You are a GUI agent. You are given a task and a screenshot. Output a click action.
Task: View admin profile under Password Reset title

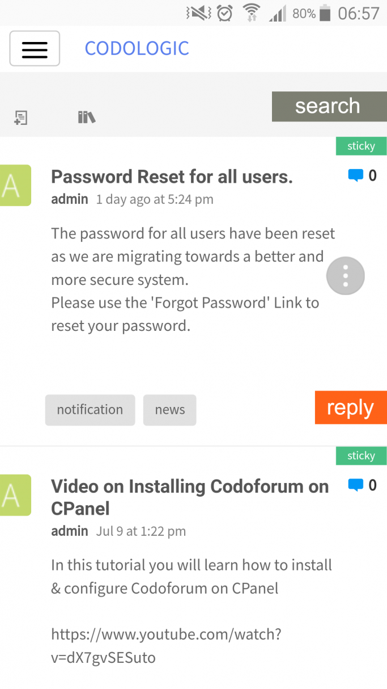point(70,199)
